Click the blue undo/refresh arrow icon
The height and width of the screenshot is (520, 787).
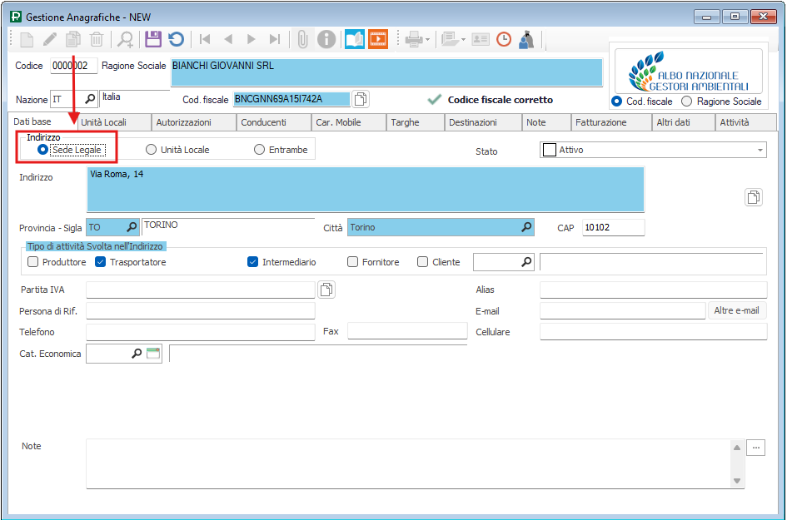tap(176, 39)
